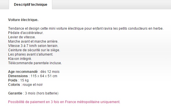The width and height of the screenshot is (171, 108).
Task: Click the Coloris label
Action: click(x=14, y=85)
